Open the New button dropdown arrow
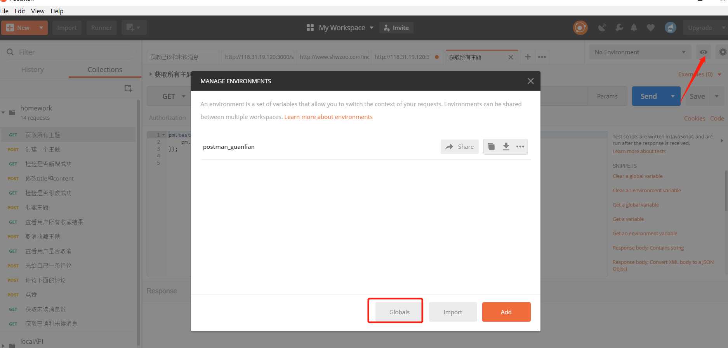This screenshot has width=728, height=348. click(41, 28)
